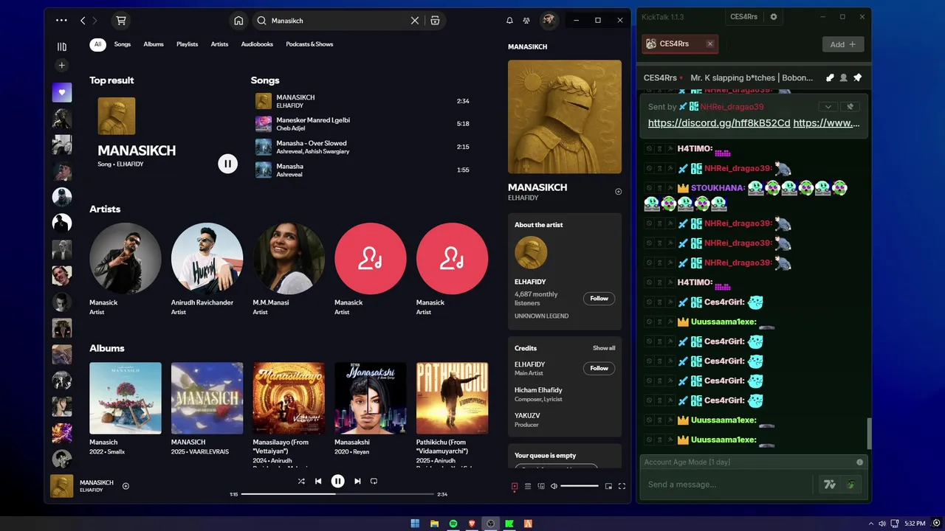Click the KickTalk chat scrollbar
The height and width of the screenshot is (531, 945).
tap(868, 434)
